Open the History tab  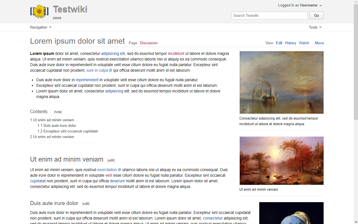(291, 43)
